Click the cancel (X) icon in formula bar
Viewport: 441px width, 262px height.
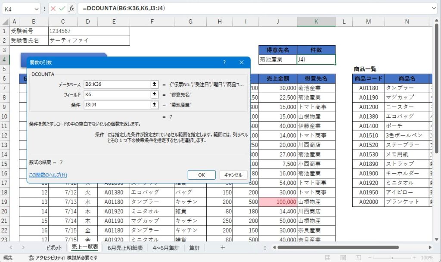53,8
